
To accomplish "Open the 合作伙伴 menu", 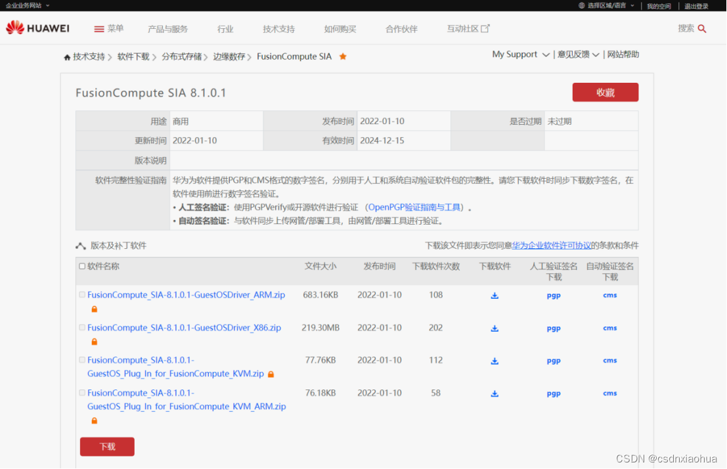I will (x=401, y=29).
